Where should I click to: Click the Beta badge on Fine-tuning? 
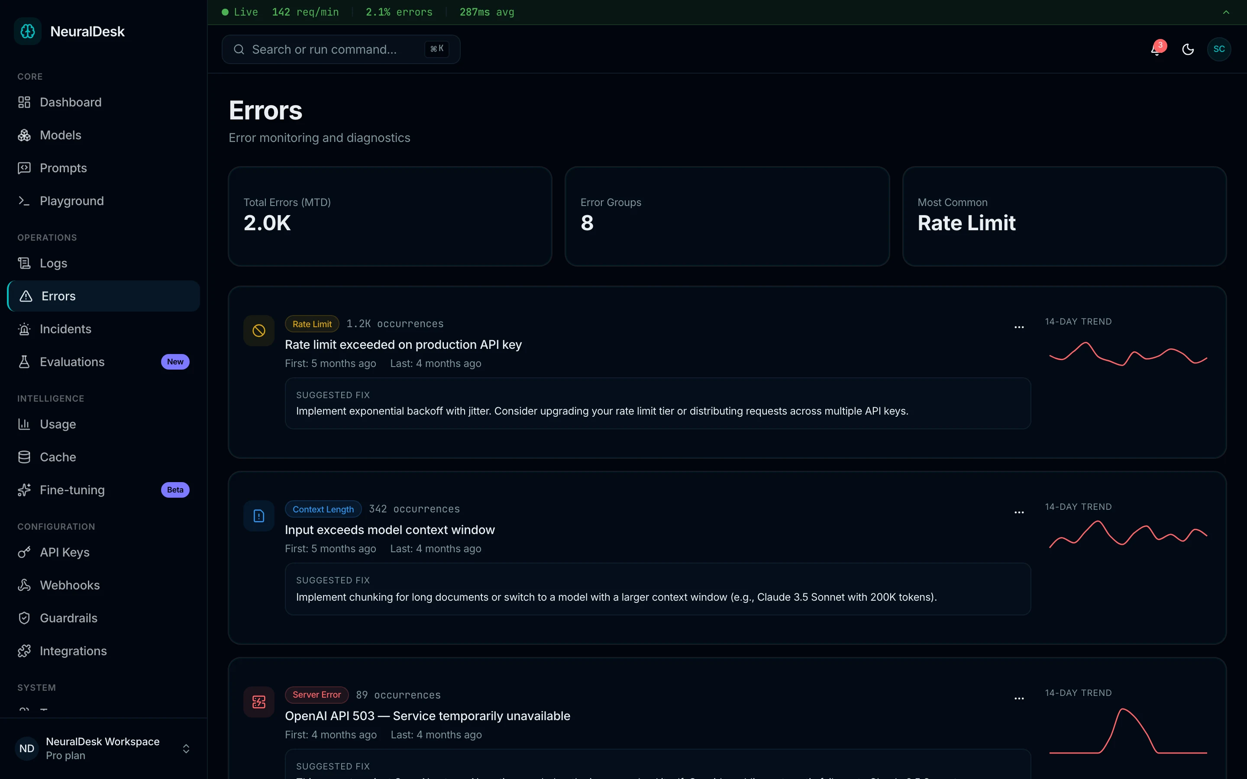pyautogui.click(x=175, y=490)
